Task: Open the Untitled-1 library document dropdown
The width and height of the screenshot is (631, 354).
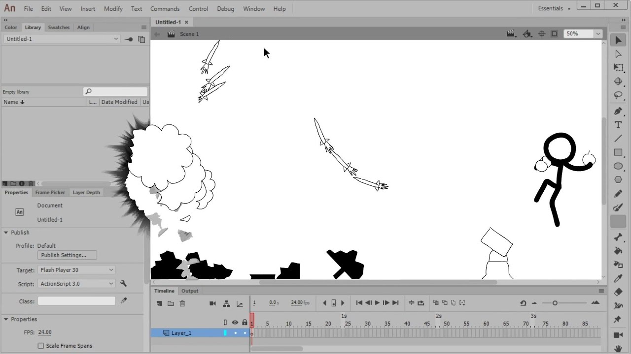Action: (62, 39)
